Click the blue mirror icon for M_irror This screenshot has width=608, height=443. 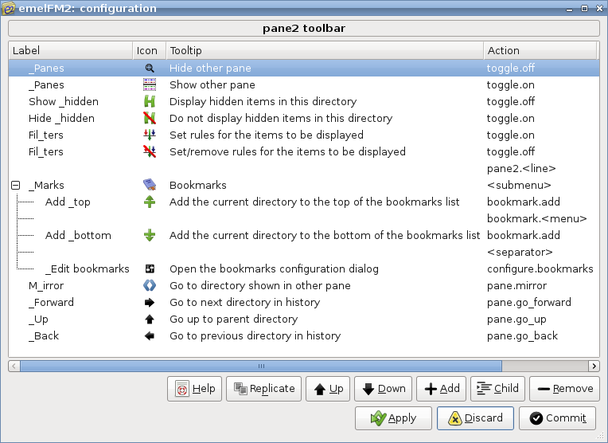(150, 285)
